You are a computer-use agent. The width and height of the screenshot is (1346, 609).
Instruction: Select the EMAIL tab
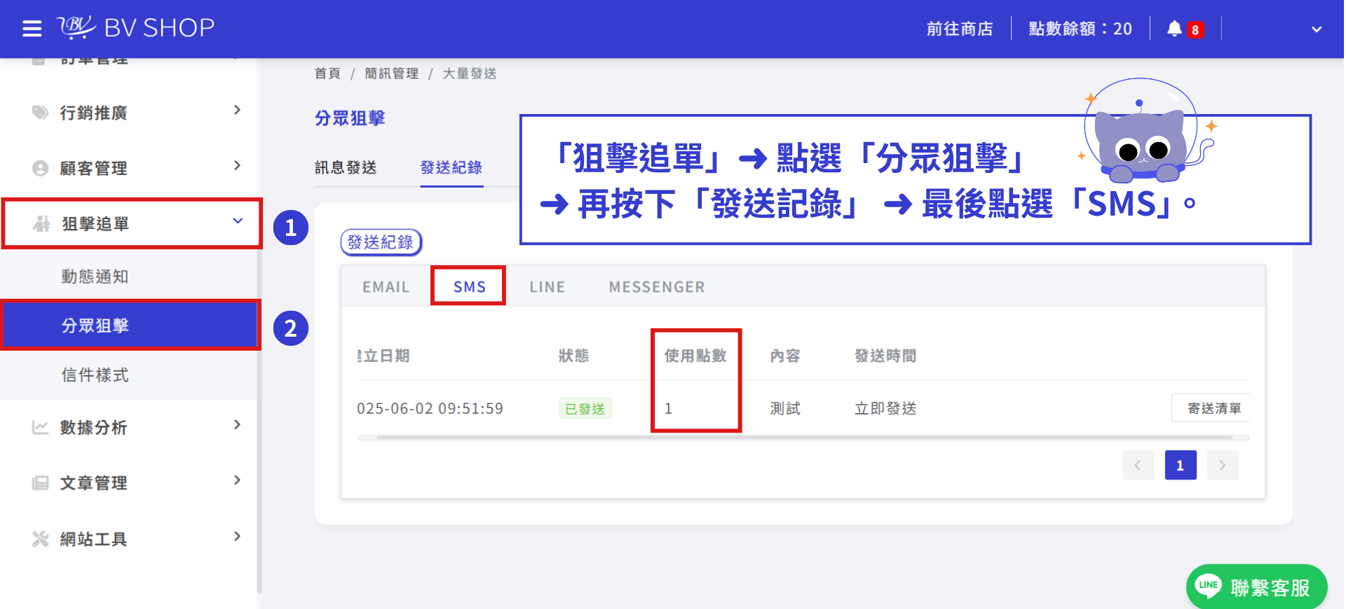pos(386,287)
